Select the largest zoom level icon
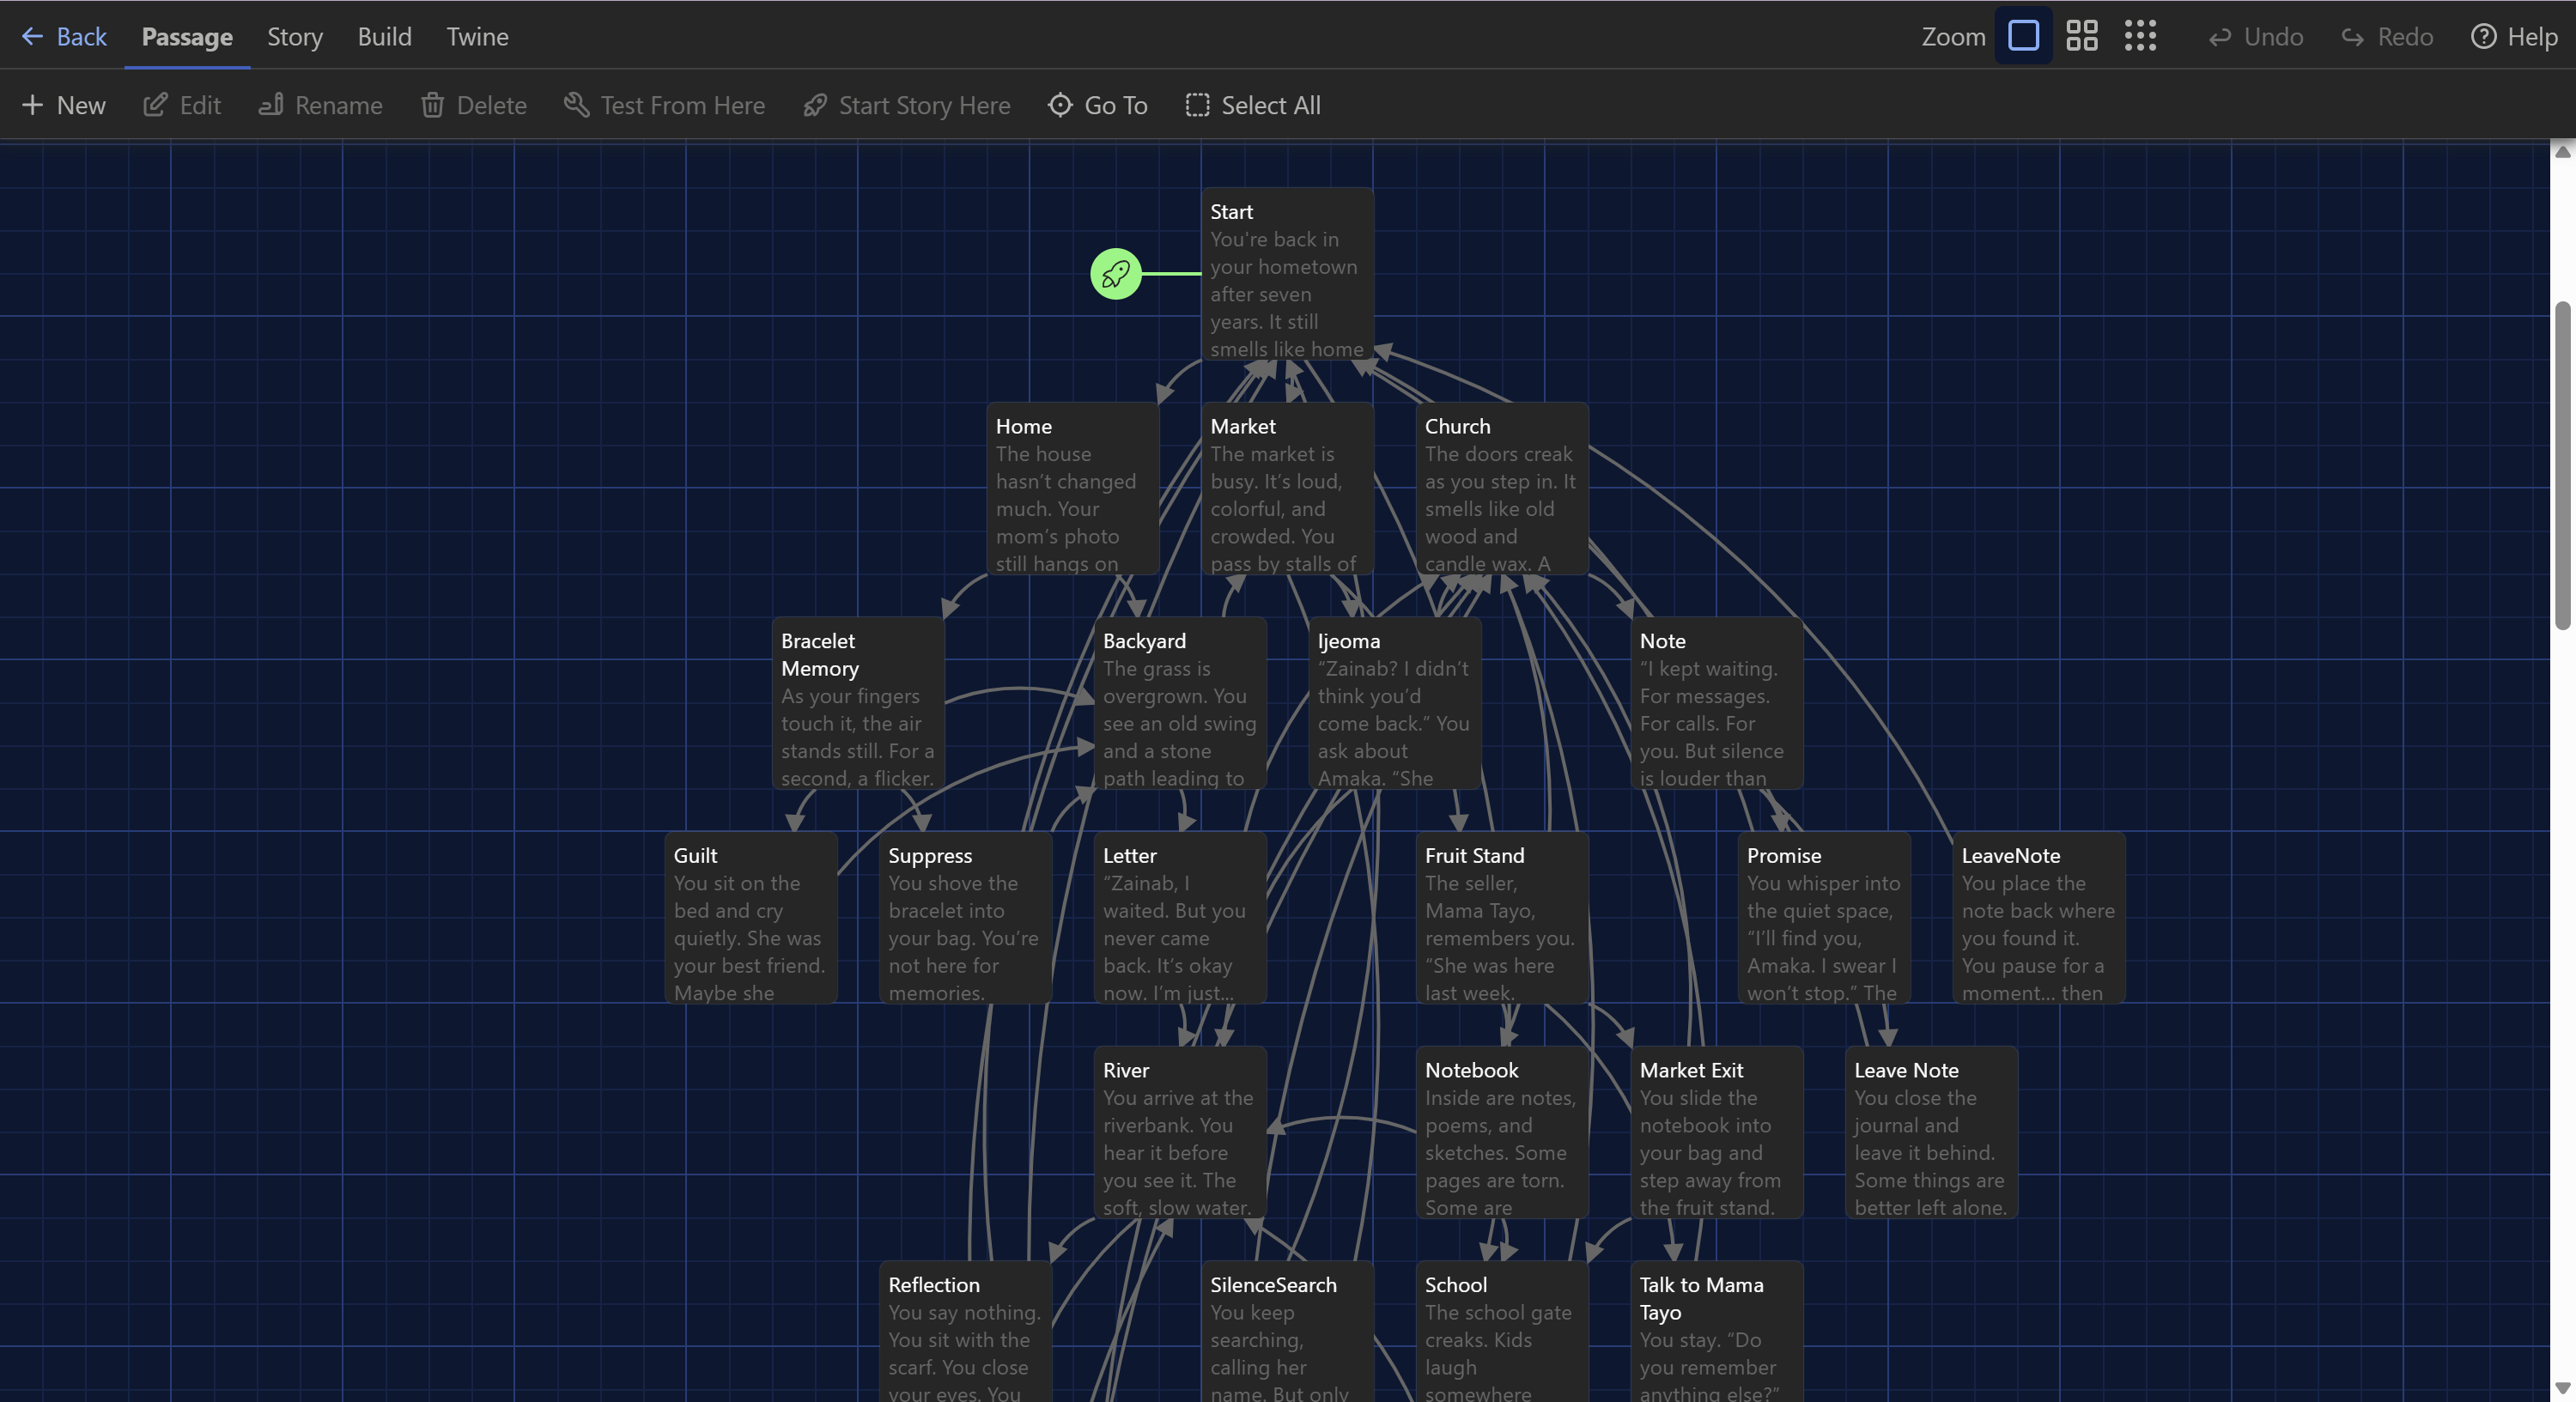The height and width of the screenshot is (1402, 2576). click(x=2023, y=36)
